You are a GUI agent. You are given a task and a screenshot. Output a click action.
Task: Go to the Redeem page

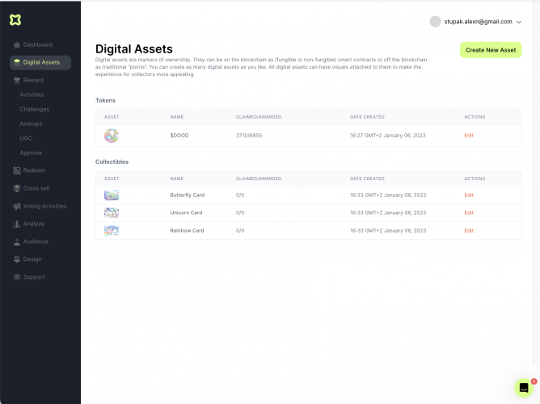[x=34, y=170]
